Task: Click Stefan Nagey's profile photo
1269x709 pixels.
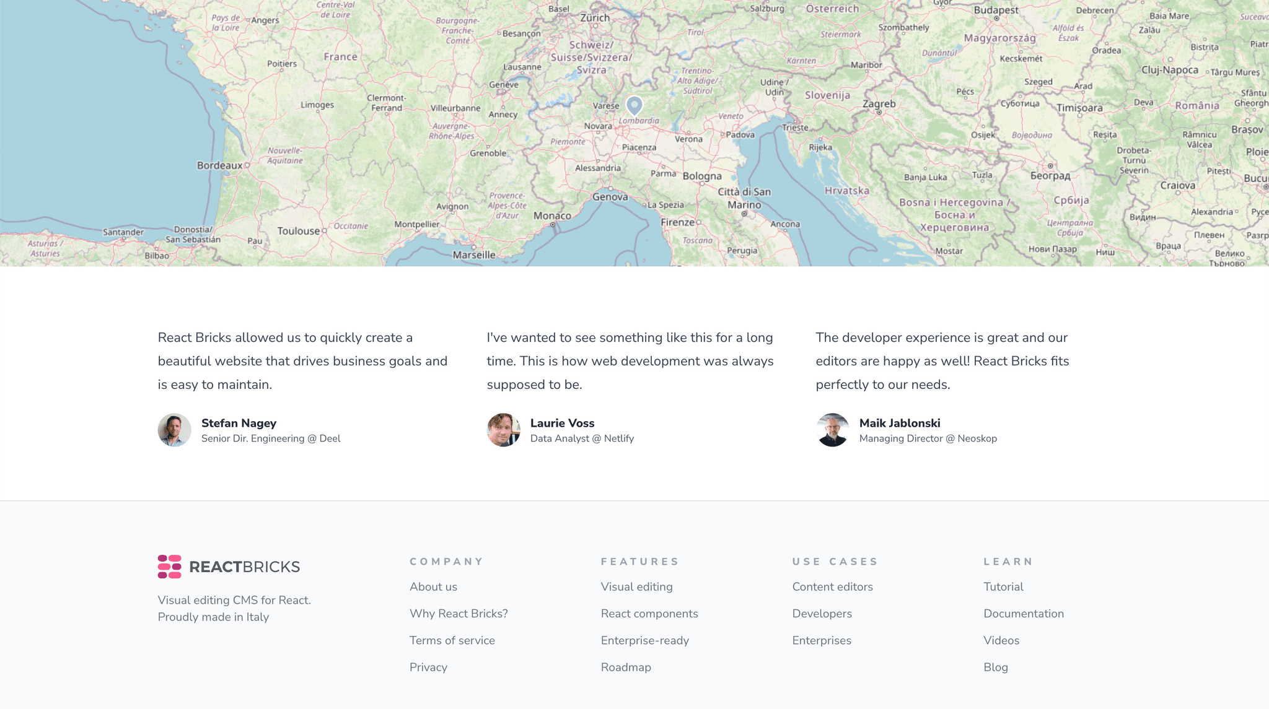Action: point(174,430)
